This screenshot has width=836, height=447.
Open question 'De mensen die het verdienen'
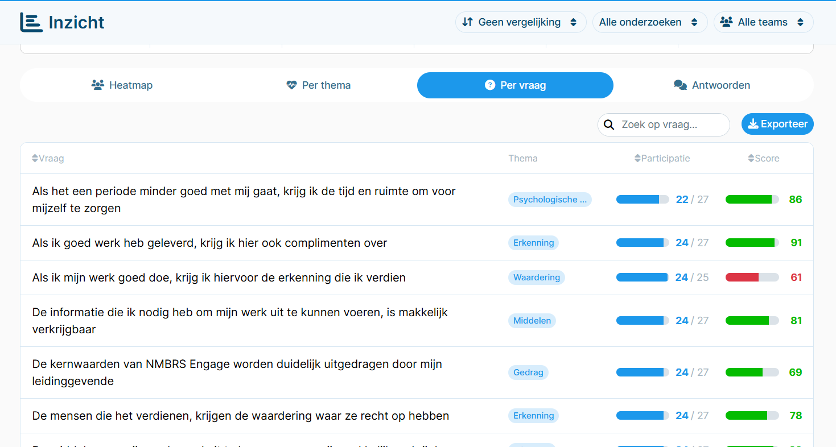241,416
